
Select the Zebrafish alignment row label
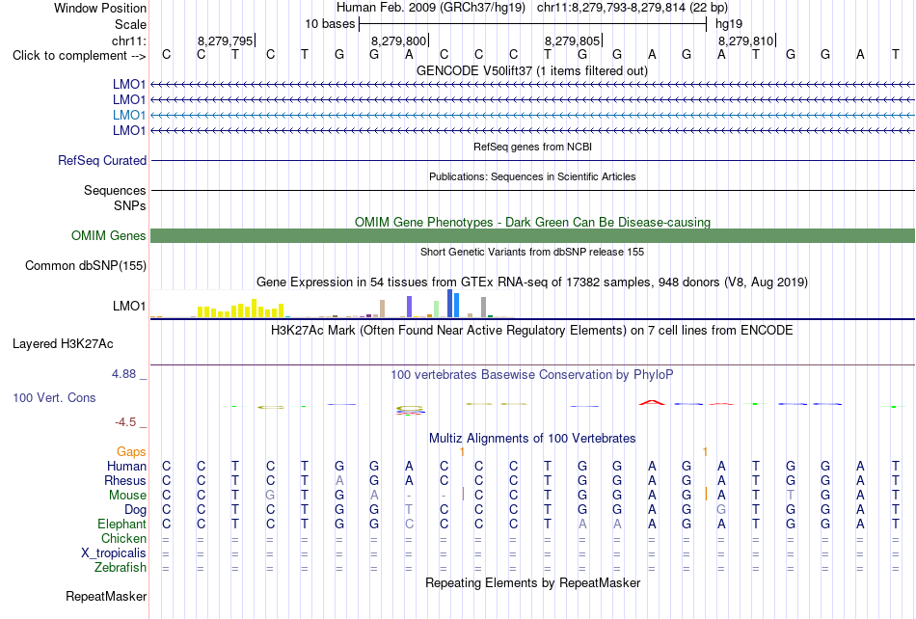(x=121, y=568)
